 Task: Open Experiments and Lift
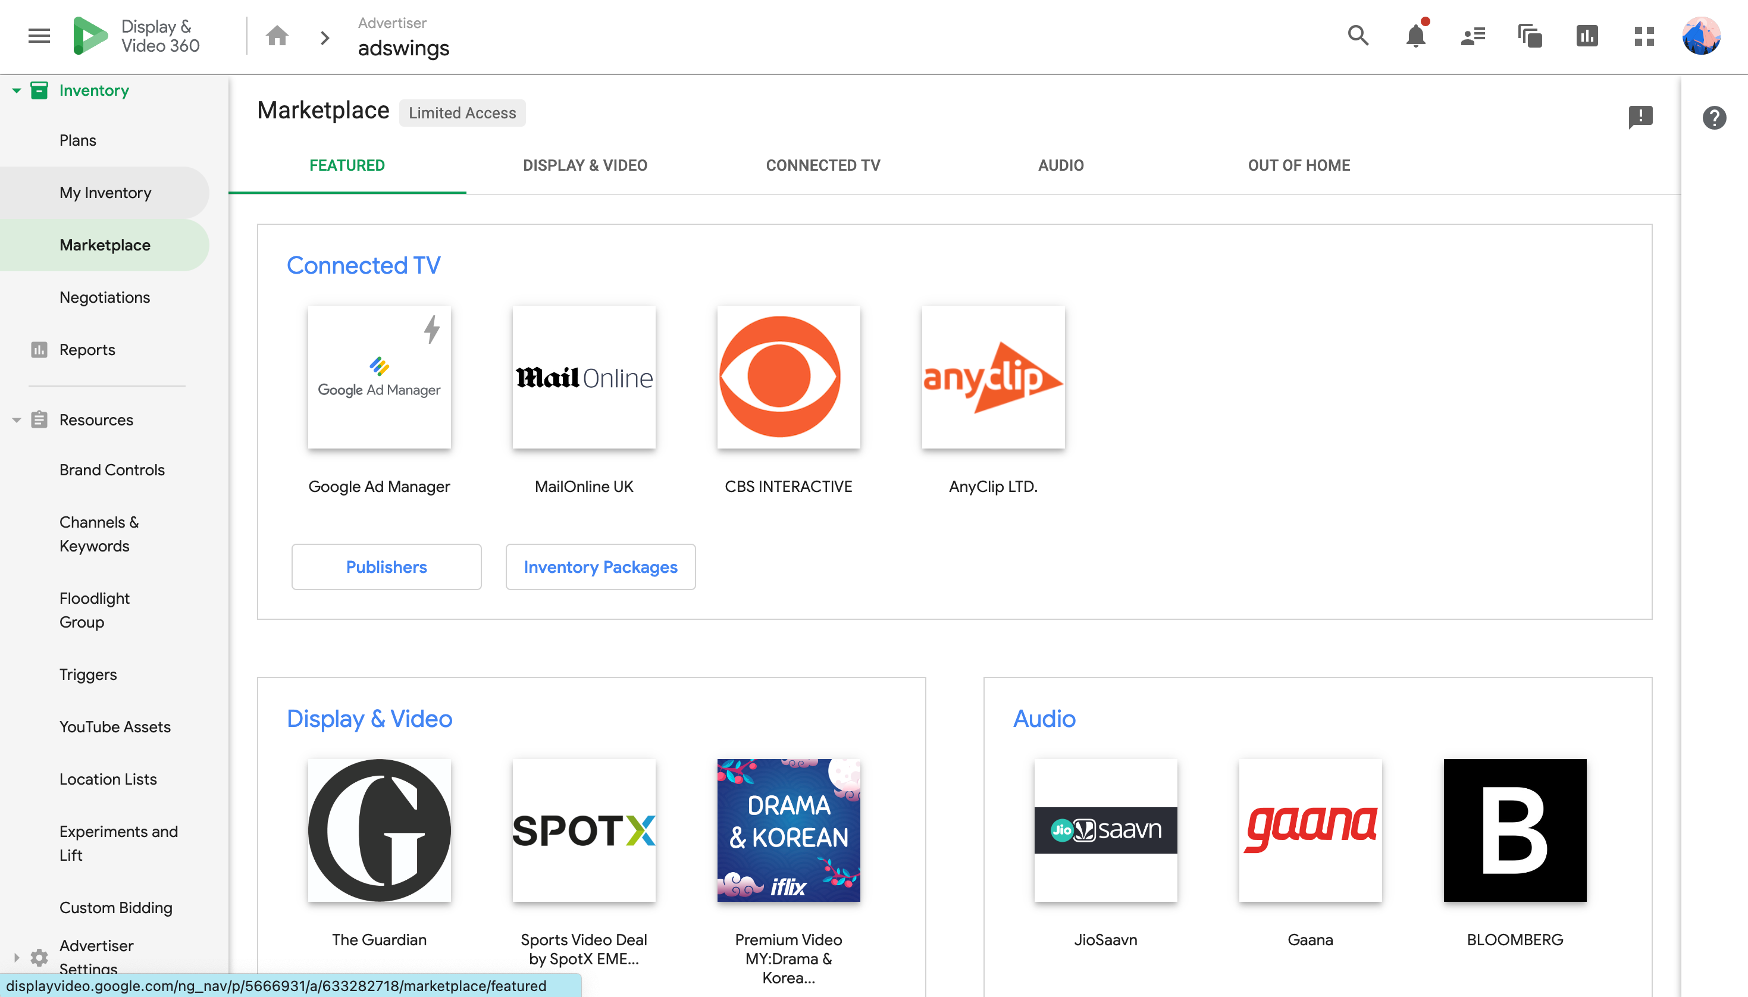click(x=118, y=843)
